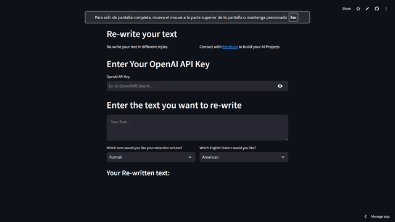Click the Manage app left chevron
Viewport: 395px width, 222px height.
pyautogui.click(x=365, y=216)
